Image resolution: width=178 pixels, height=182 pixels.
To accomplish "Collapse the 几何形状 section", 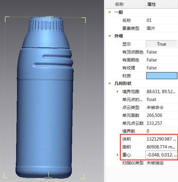I will 110,84.
